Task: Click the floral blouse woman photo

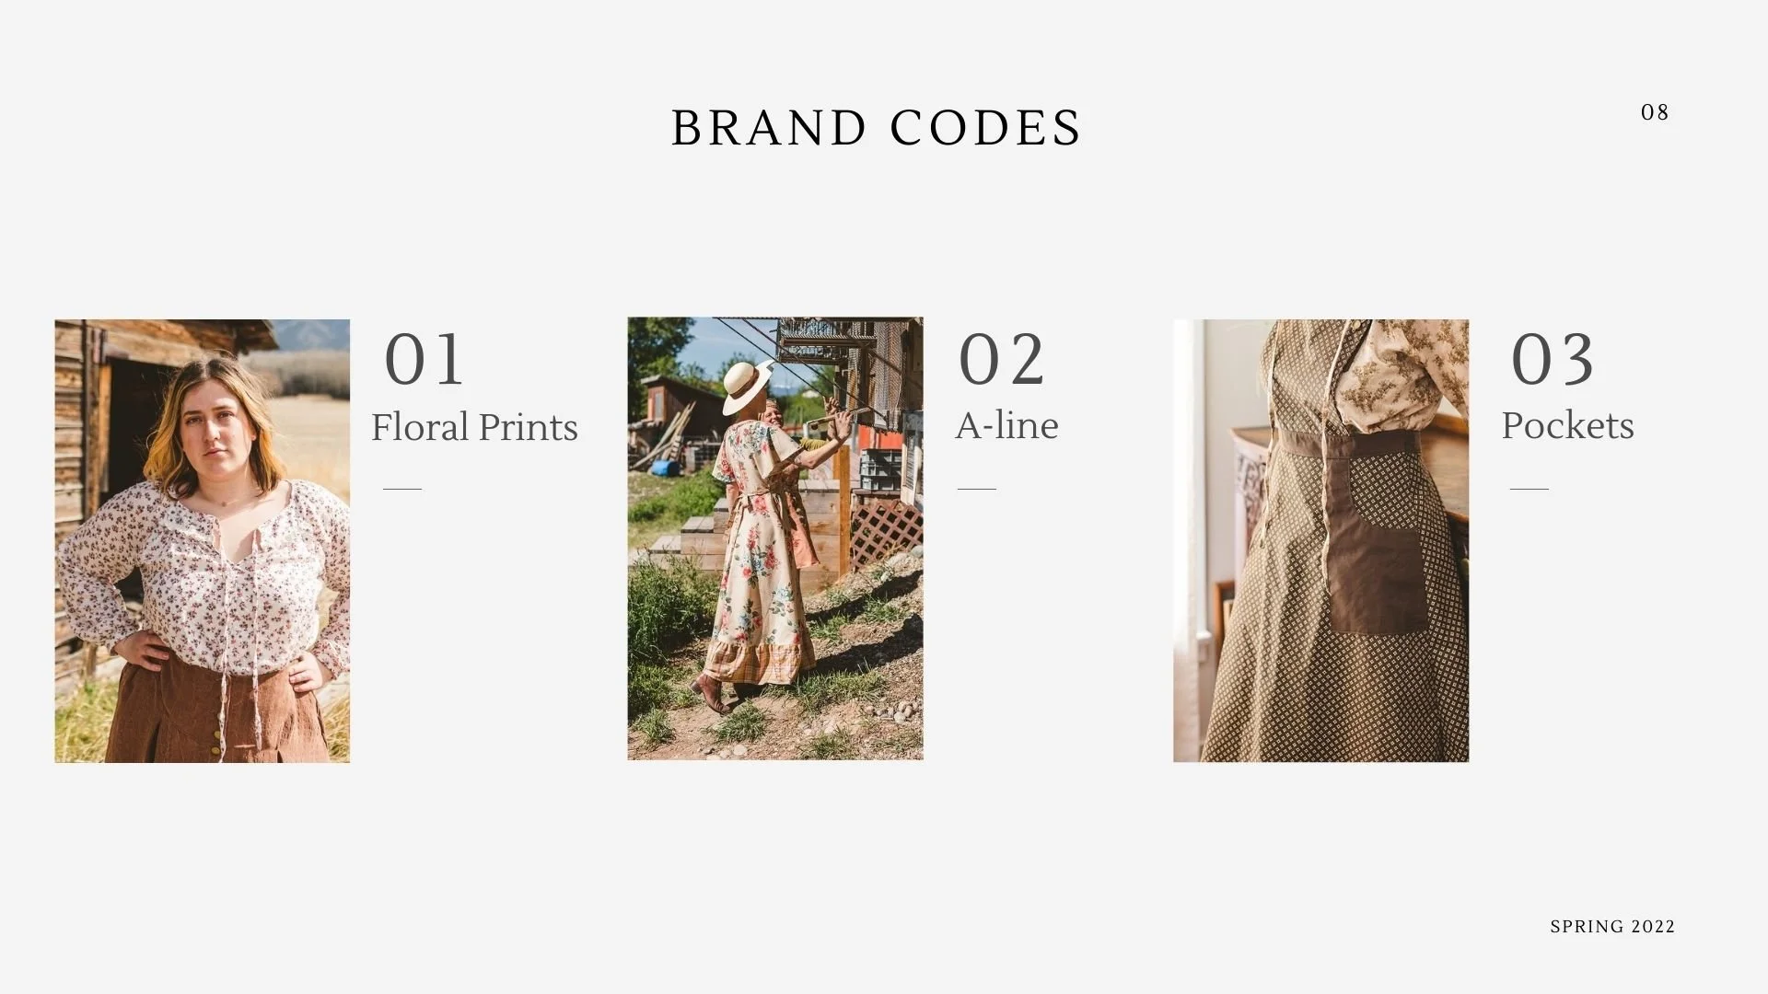Action: (202, 541)
